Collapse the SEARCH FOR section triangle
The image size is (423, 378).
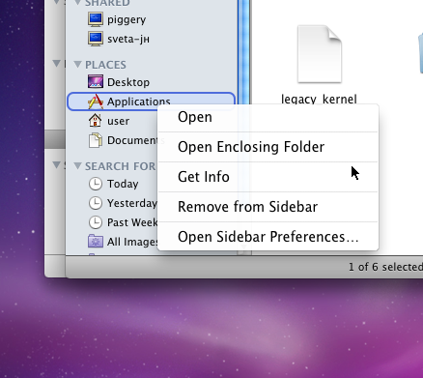point(77,166)
